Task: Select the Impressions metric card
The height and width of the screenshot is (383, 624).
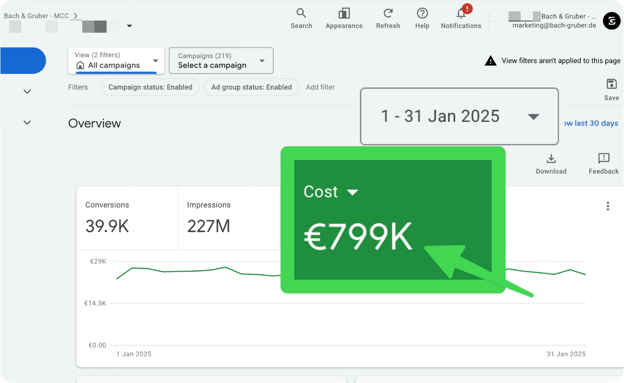Action: (x=229, y=218)
